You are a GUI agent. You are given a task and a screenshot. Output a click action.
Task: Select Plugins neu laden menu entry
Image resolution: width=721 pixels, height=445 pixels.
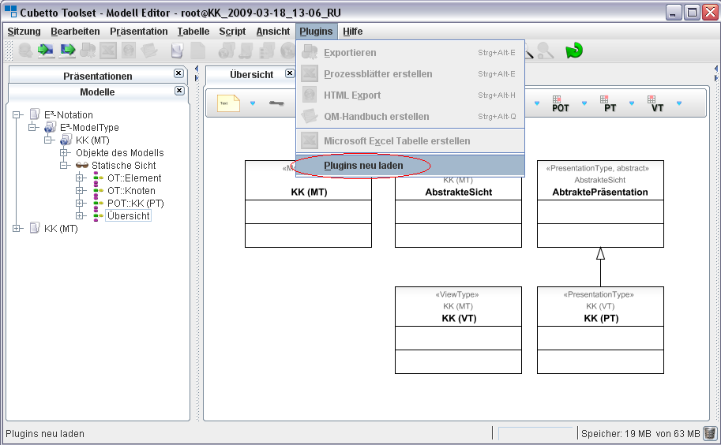[410, 166]
